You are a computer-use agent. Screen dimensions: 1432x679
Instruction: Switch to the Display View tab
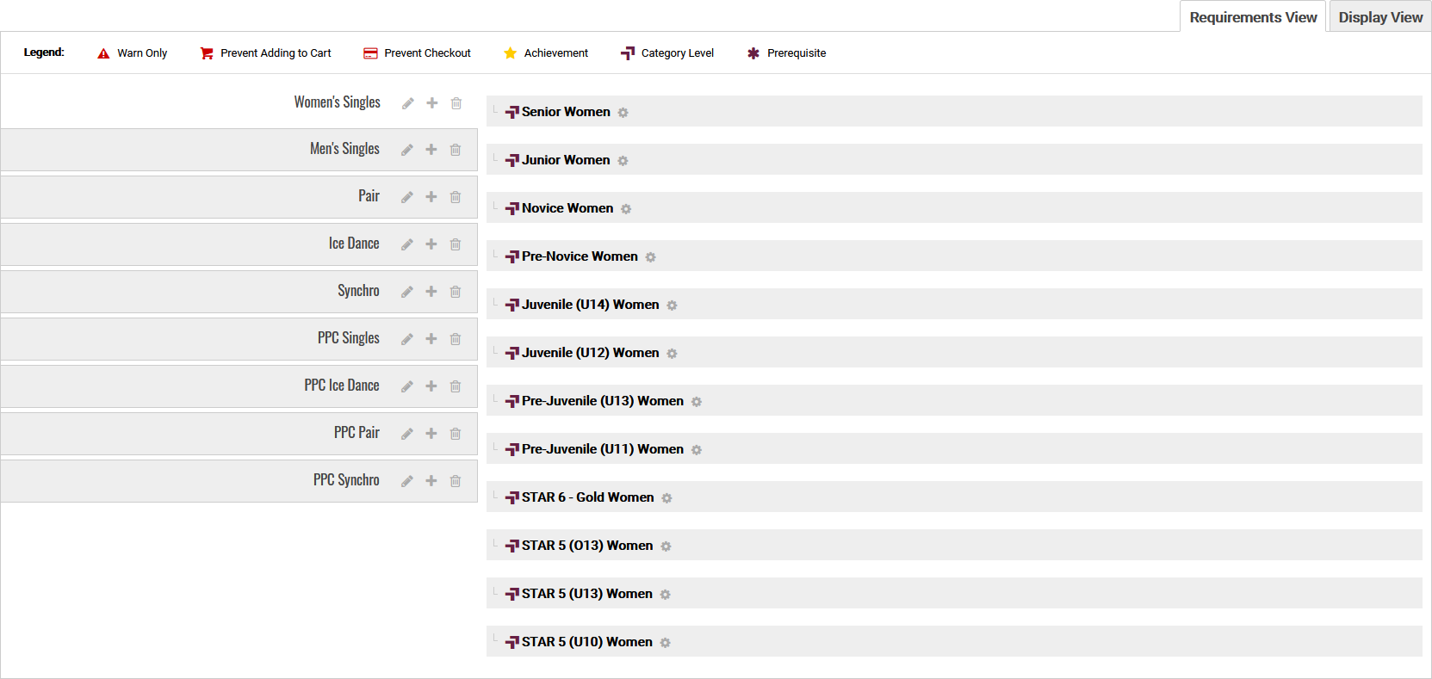(1379, 17)
